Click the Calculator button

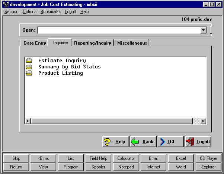(x=126, y=158)
